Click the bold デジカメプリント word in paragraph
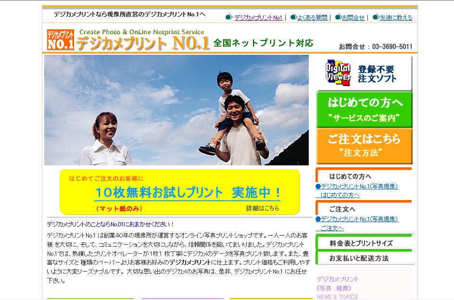 pyautogui.click(x=190, y=262)
